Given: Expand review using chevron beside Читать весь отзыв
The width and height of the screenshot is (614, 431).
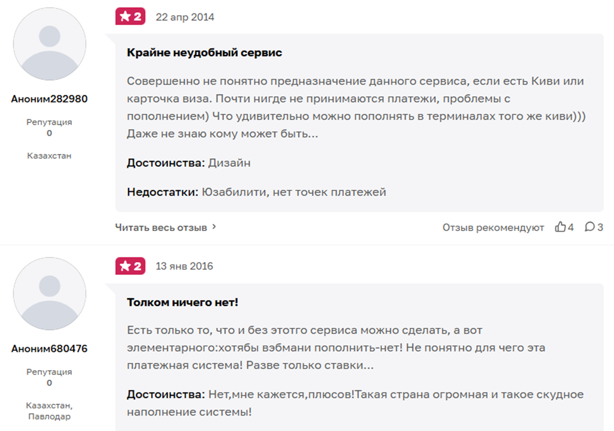Looking at the screenshot, I should pyautogui.click(x=214, y=227).
